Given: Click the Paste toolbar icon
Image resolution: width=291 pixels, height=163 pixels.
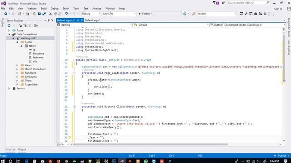Looking at the screenshot, I should (60, 14).
